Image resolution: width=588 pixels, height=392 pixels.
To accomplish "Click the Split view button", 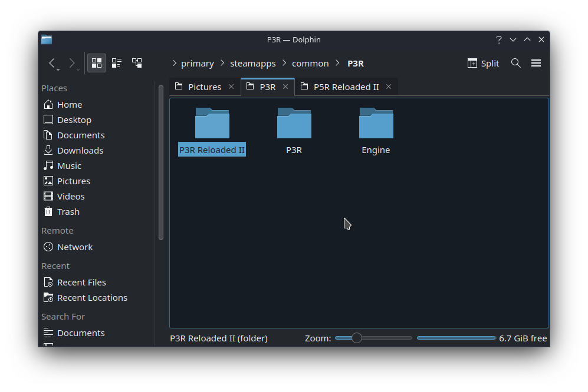I will coord(483,64).
